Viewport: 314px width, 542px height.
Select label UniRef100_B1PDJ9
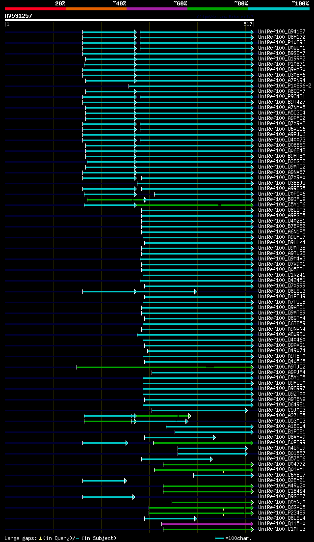click(x=282, y=297)
